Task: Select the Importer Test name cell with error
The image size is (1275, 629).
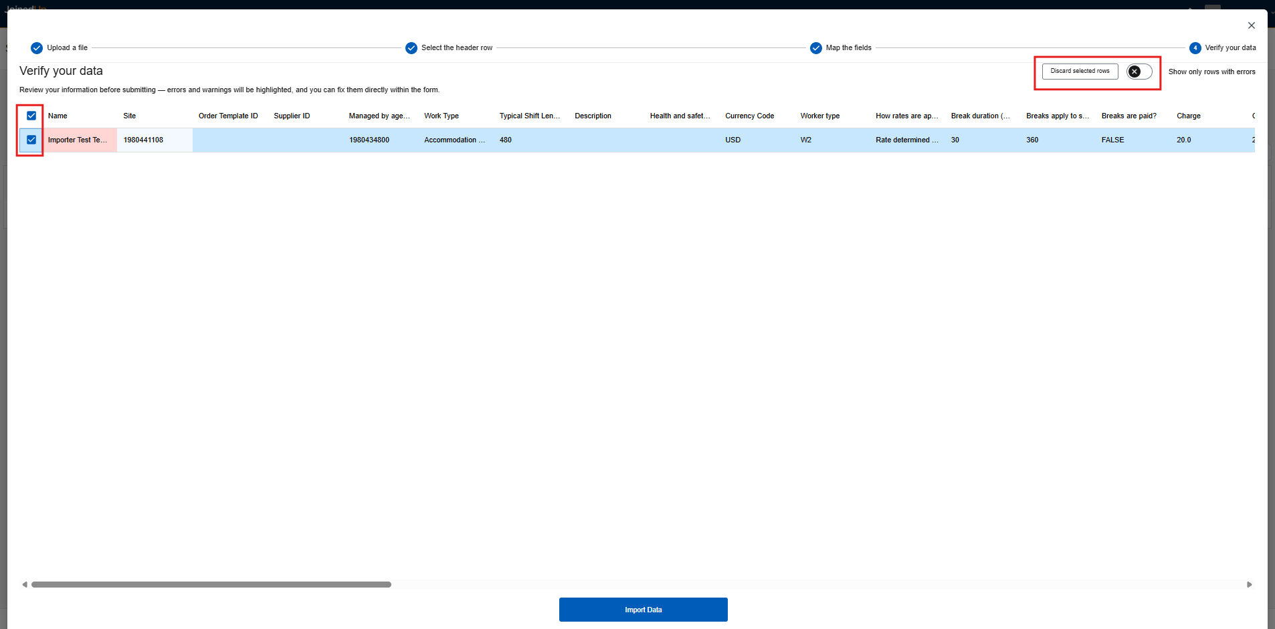Action: [79, 140]
